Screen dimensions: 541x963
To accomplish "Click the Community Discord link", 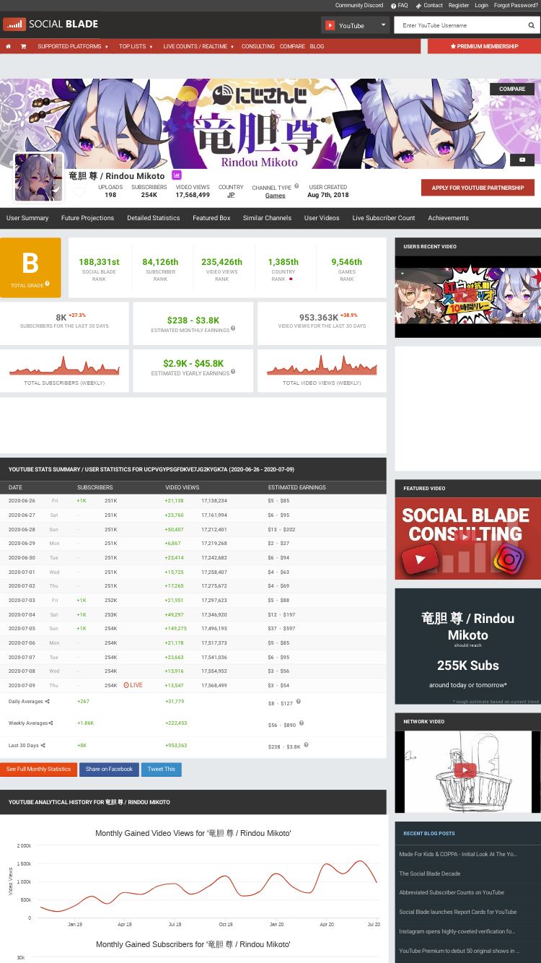I will point(359,5).
